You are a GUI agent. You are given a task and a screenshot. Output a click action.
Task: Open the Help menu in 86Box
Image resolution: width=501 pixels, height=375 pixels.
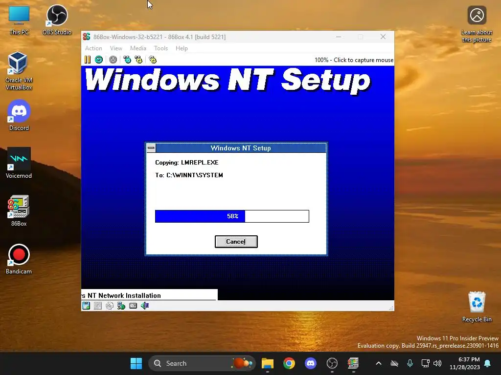182,48
